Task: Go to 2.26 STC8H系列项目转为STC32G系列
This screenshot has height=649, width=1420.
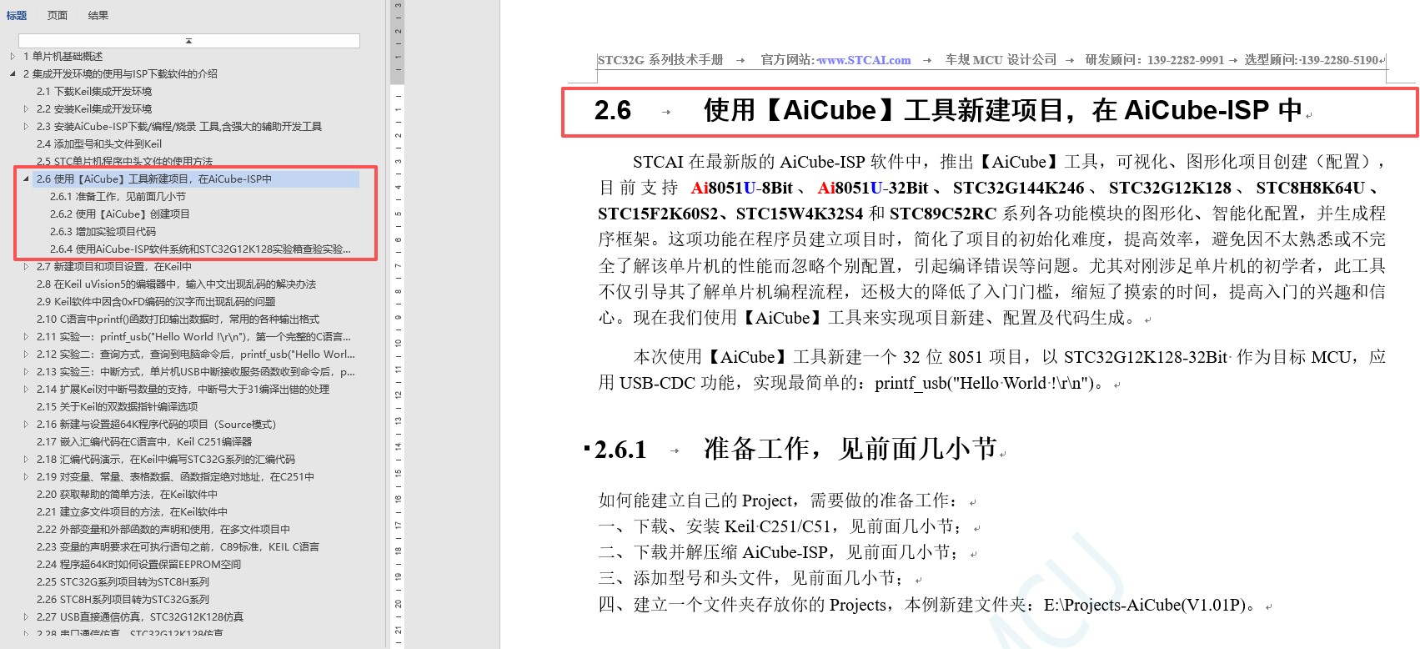Action: [x=123, y=600]
